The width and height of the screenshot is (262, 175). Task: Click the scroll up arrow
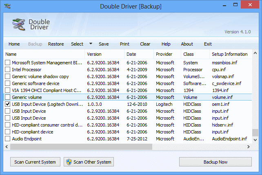(x=255, y=53)
